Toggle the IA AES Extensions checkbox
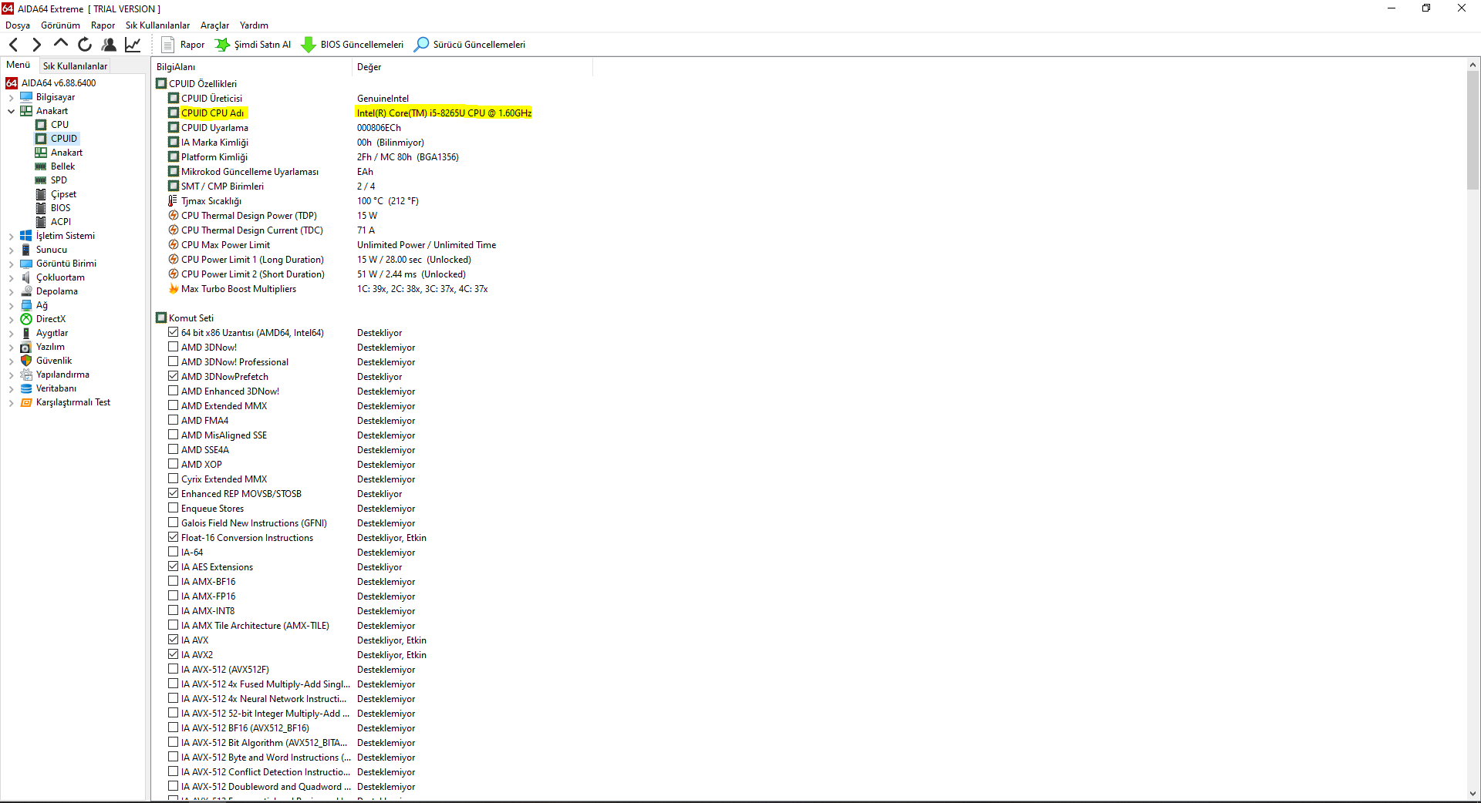Screen dimensions: 1481x803 [174, 567]
